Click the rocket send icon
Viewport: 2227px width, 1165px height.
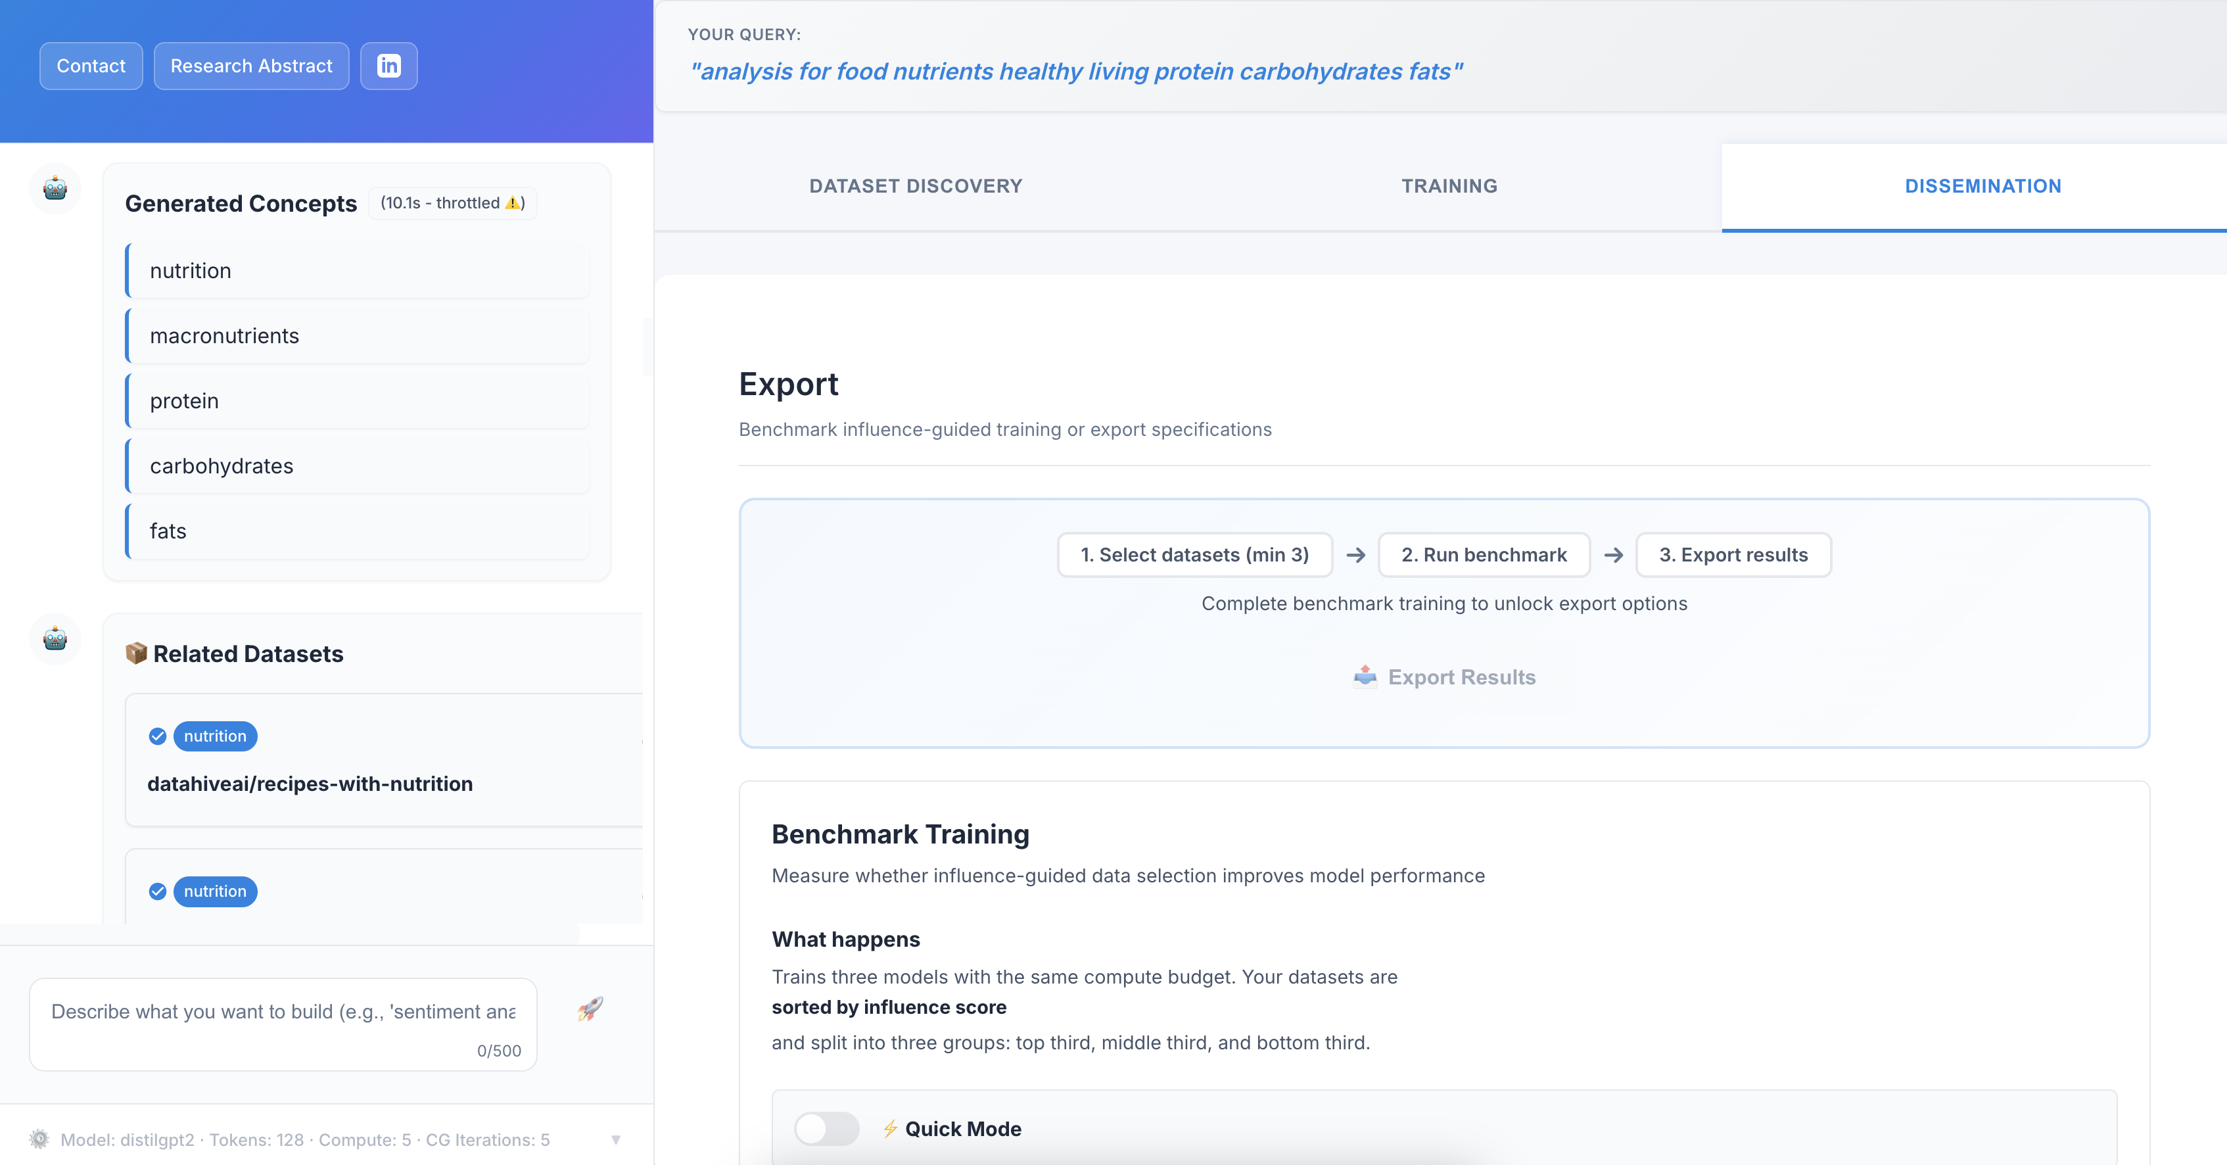pos(590,1009)
